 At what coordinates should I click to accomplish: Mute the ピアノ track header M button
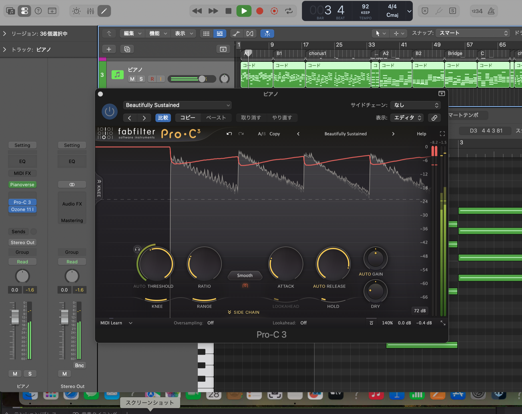tap(132, 79)
